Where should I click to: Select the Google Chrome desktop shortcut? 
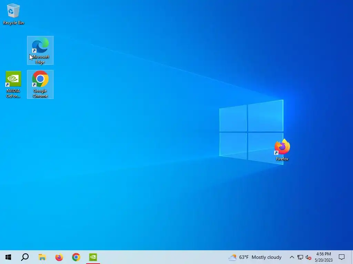(x=40, y=85)
